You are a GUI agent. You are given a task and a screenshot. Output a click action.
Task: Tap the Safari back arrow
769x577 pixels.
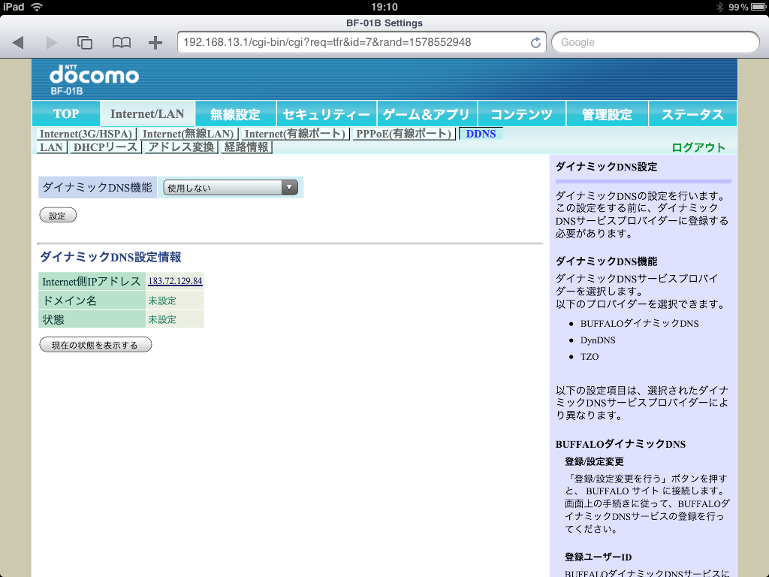[18, 43]
